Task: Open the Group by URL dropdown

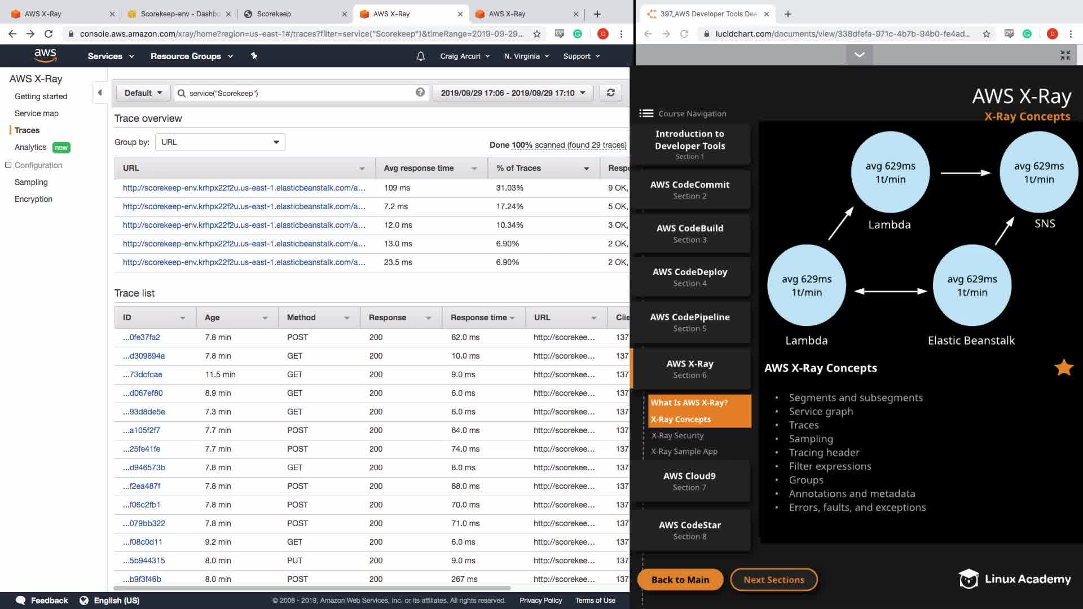Action: click(x=220, y=142)
